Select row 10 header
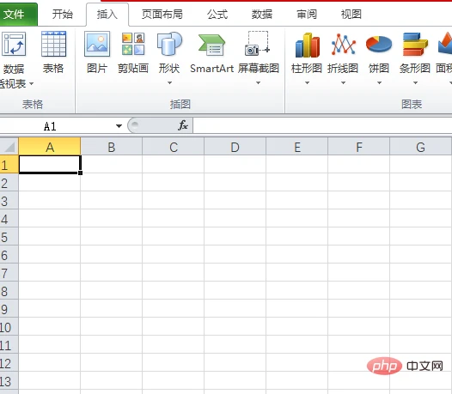 coord(9,327)
